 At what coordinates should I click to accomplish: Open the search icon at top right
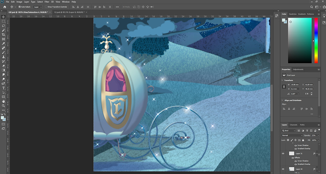point(311,7)
